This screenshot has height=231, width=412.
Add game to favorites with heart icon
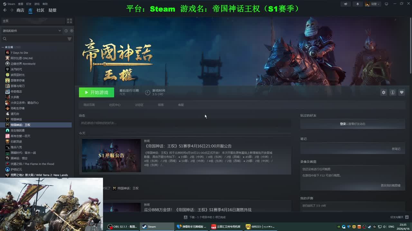pyautogui.click(x=401, y=92)
